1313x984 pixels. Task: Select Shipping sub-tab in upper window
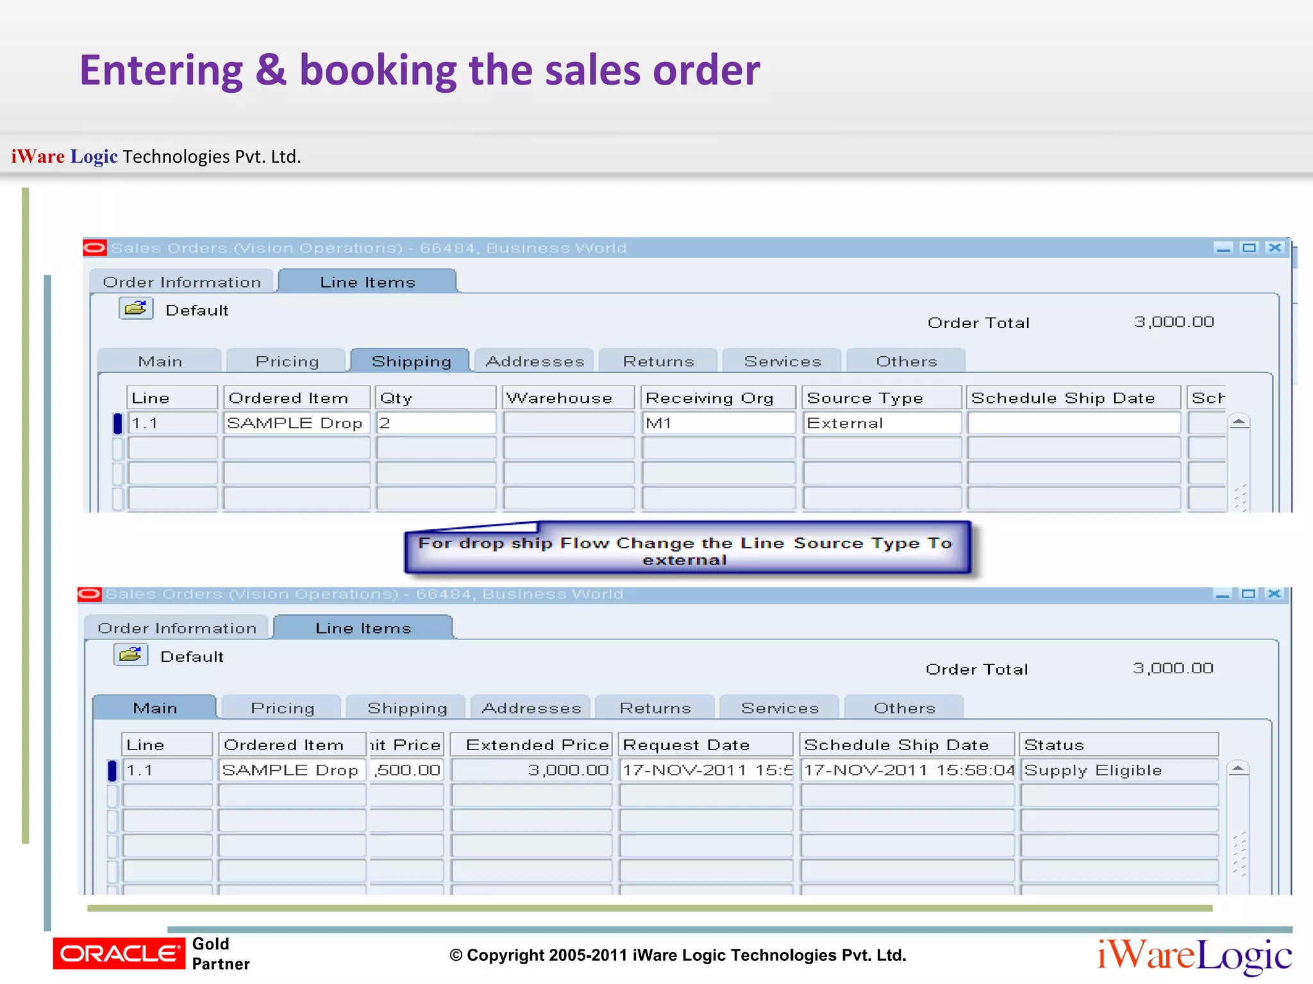(411, 361)
